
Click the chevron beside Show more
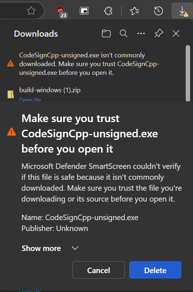point(75,248)
